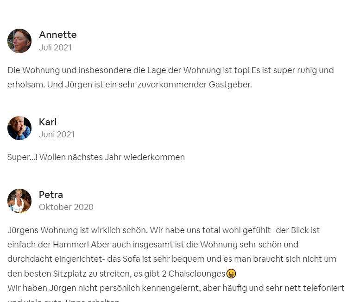This screenshot has width=353, height=302.
Task: Select the Juni 2021 date
Action: pyautogui.click(x=57, y=135)
